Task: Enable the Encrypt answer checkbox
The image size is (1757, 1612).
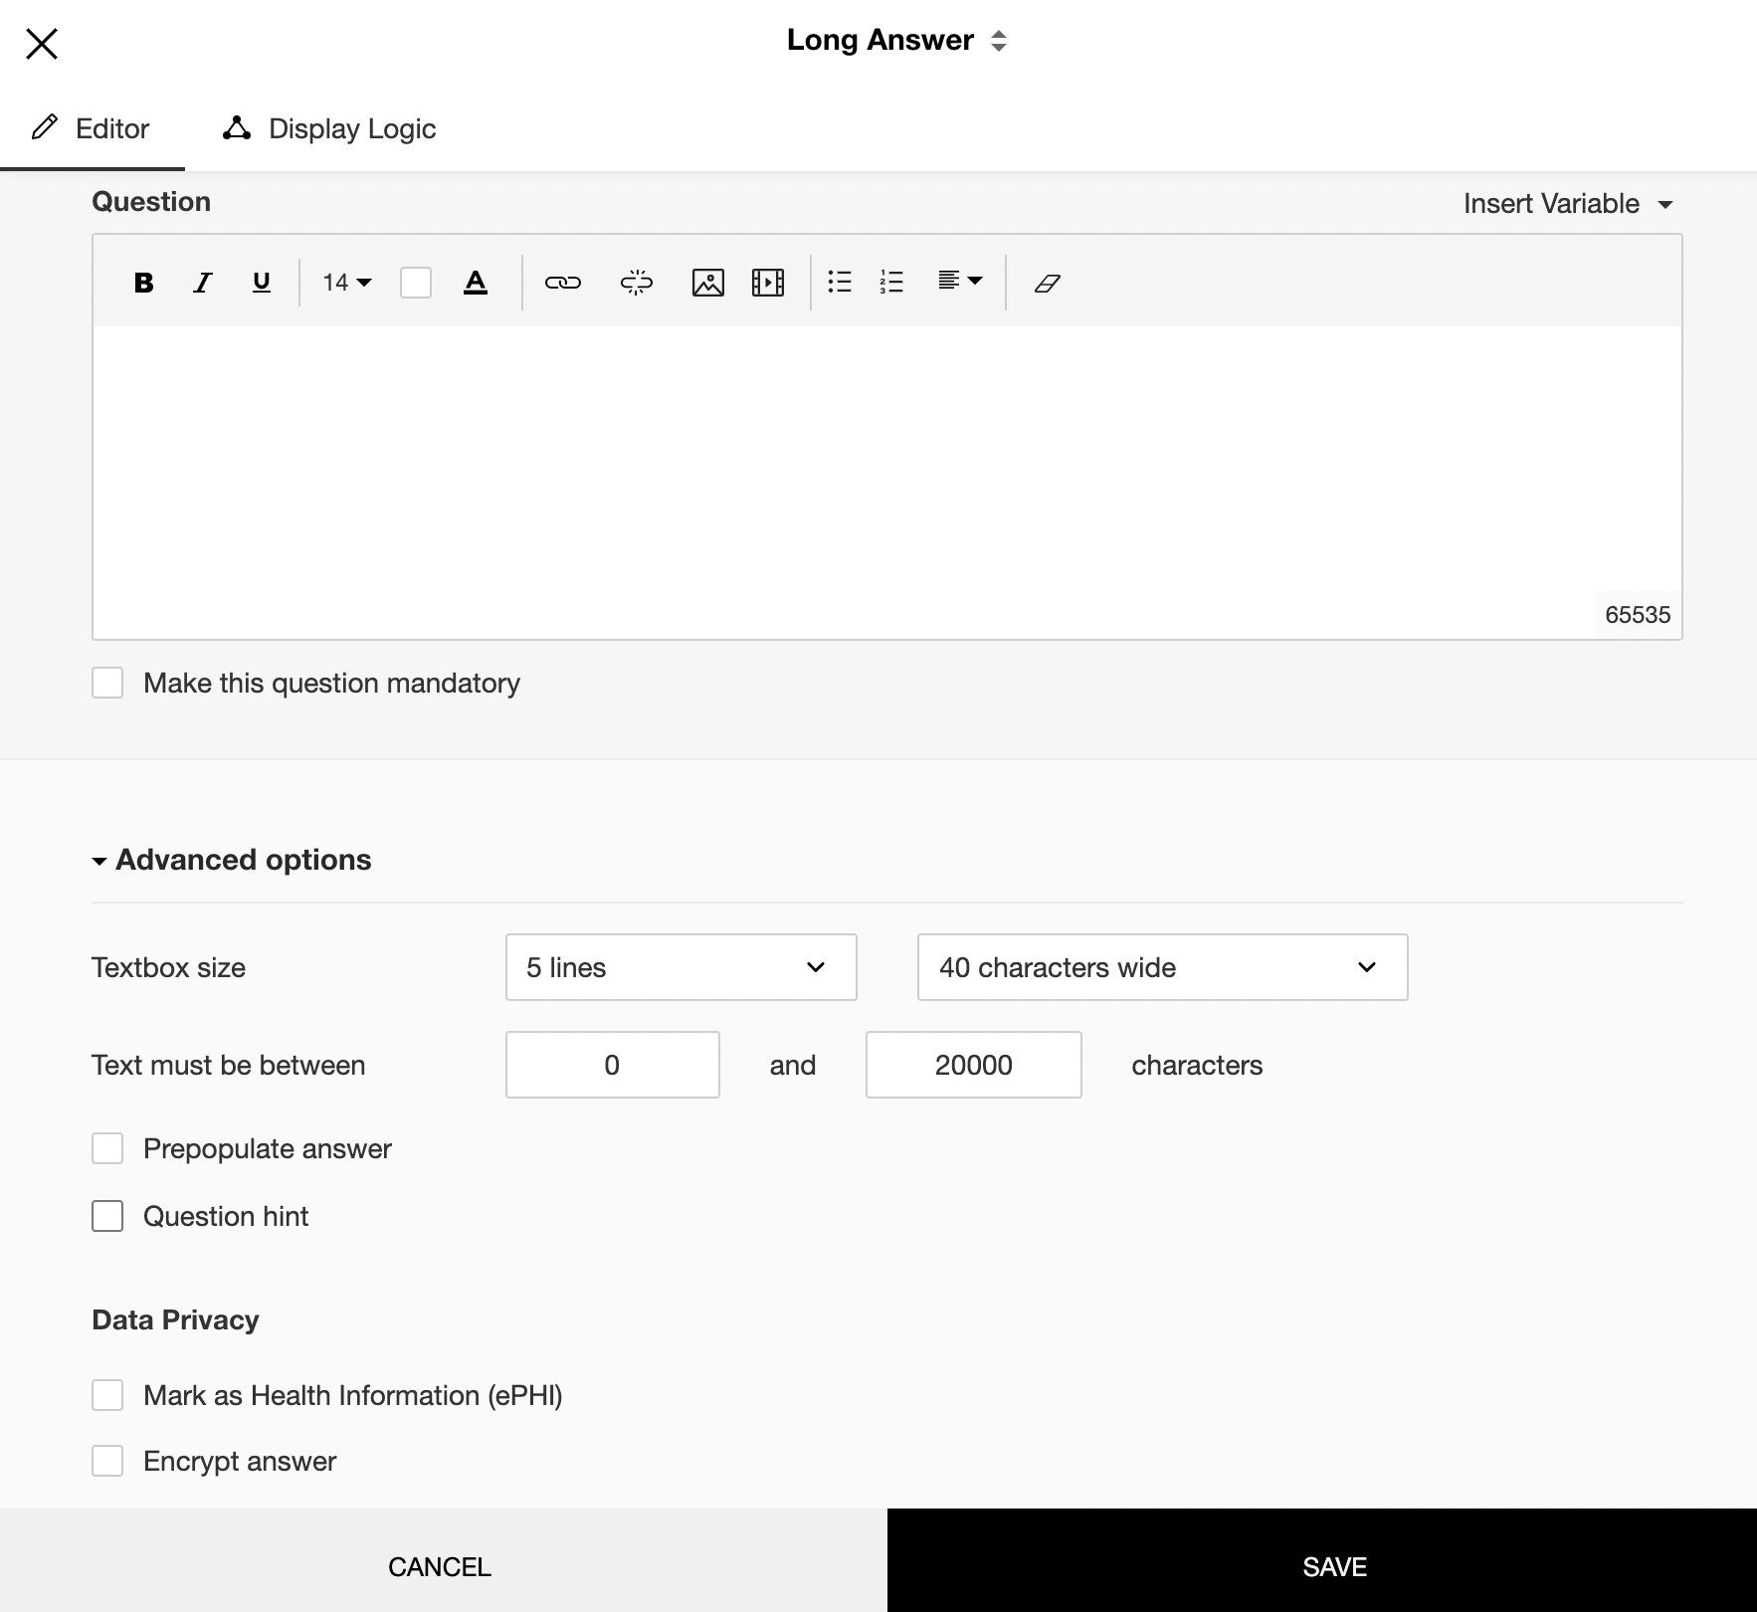Action: click(x=107, y=1461)
